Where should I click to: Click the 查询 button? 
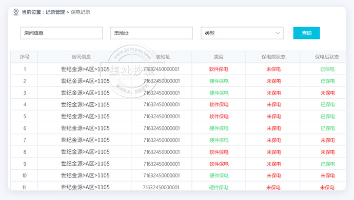[x=307, y=33]
